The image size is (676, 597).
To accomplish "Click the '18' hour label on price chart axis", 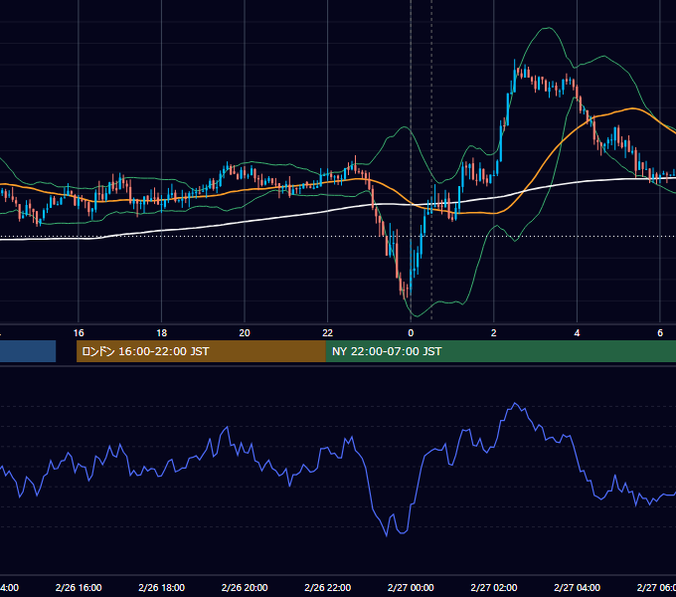I will point(162,333).
